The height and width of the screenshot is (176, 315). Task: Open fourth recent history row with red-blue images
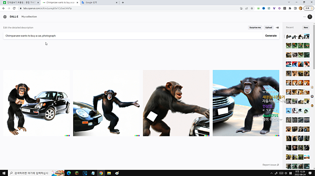pos(298,64)
